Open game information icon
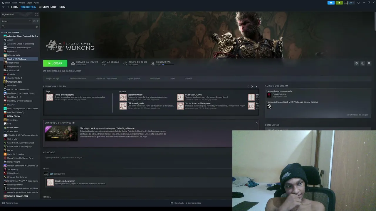 [363, 63]
